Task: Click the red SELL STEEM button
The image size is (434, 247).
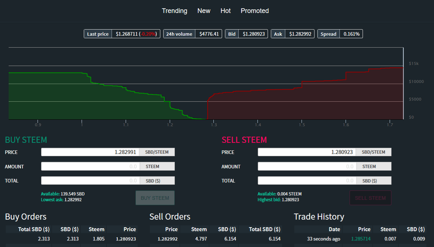Action: (370, 198)
